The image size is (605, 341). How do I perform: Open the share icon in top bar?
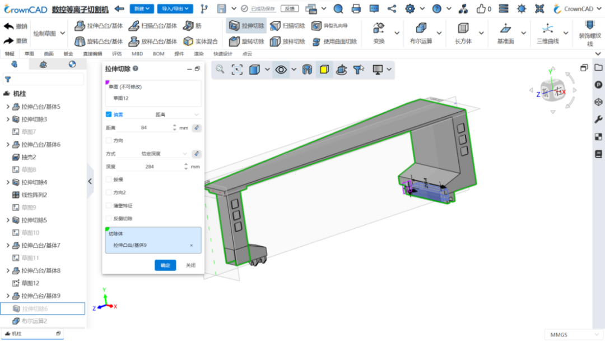tap(392, 8)
